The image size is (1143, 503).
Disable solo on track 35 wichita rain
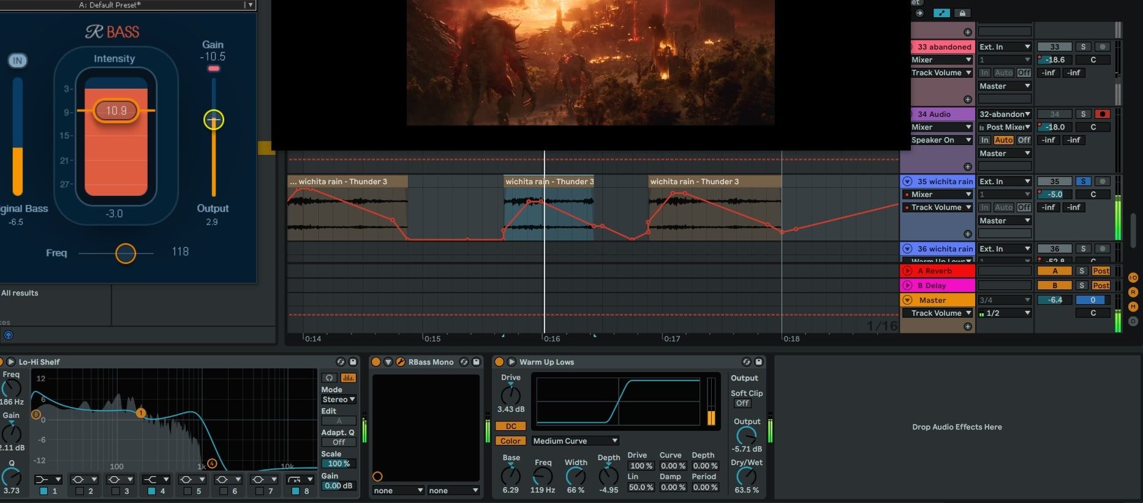coord(1083,181)
